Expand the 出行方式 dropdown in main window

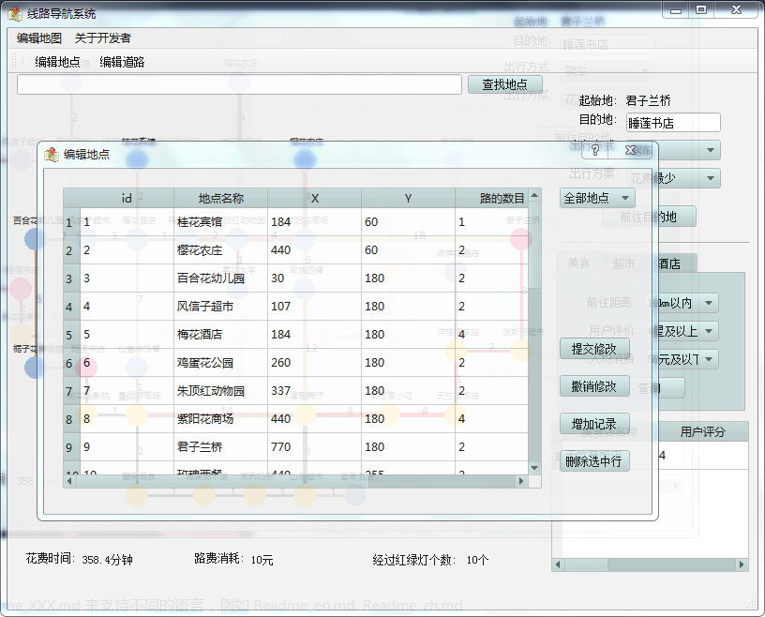tap(711, 150)
